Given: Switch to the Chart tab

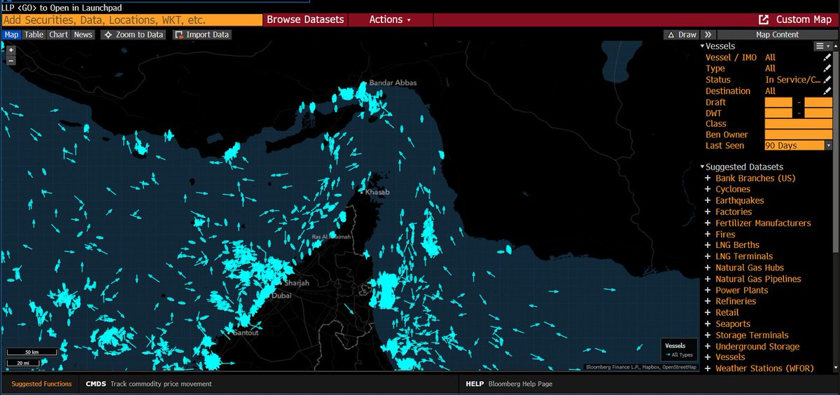Looking at the screenshot, I should (x=59, y=34).
